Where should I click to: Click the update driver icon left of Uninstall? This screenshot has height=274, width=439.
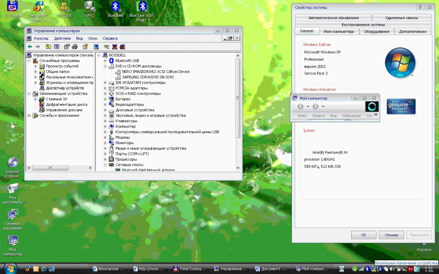106,47
